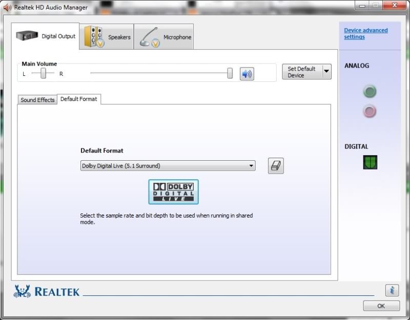Viewport: 410px width, 320px height.
Task: Open the Device advanced settings link
Action: pos(365,33)
